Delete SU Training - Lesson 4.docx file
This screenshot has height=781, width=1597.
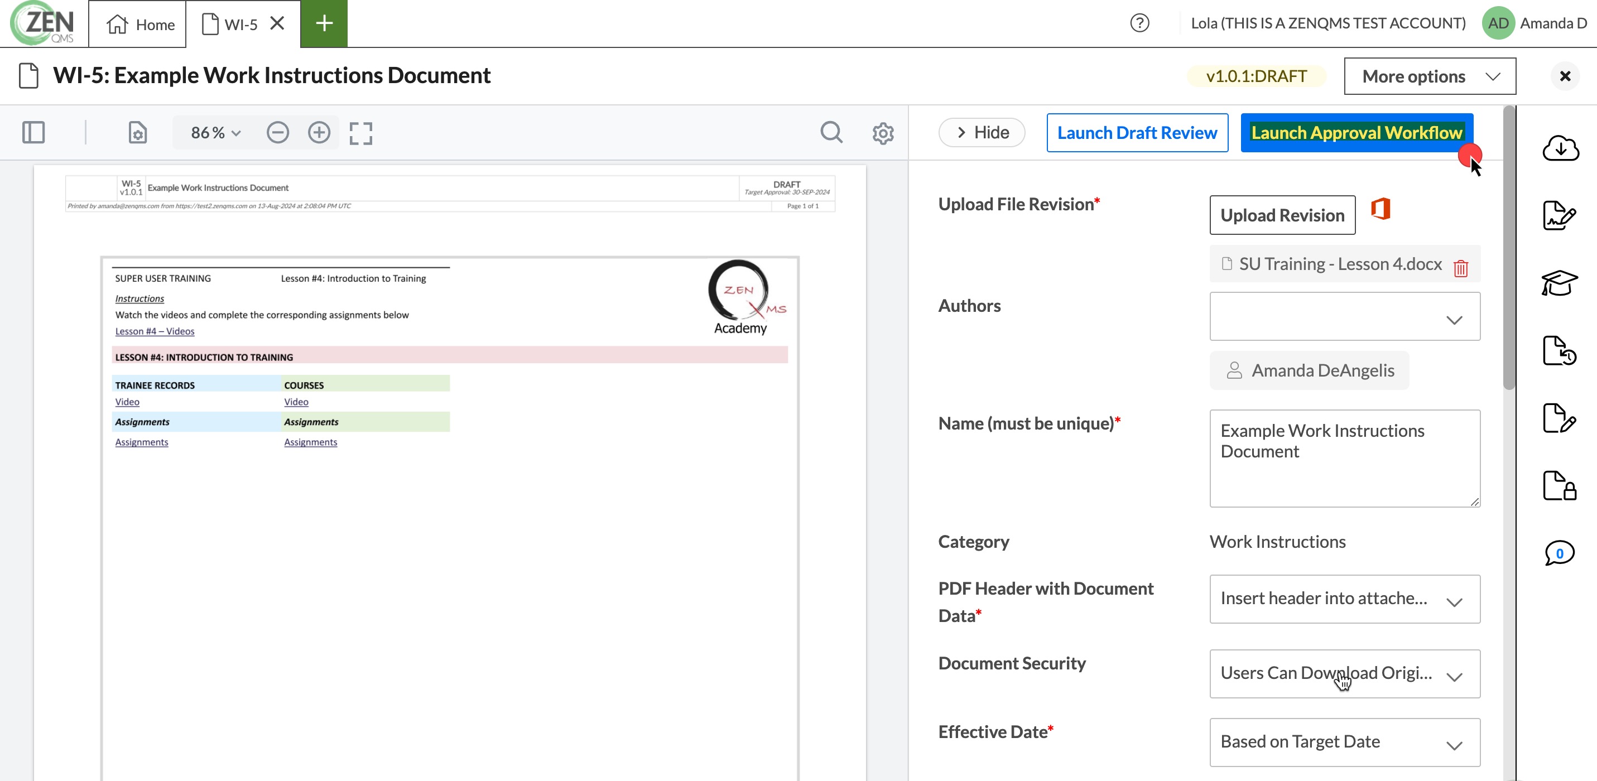click(1461, 268)
